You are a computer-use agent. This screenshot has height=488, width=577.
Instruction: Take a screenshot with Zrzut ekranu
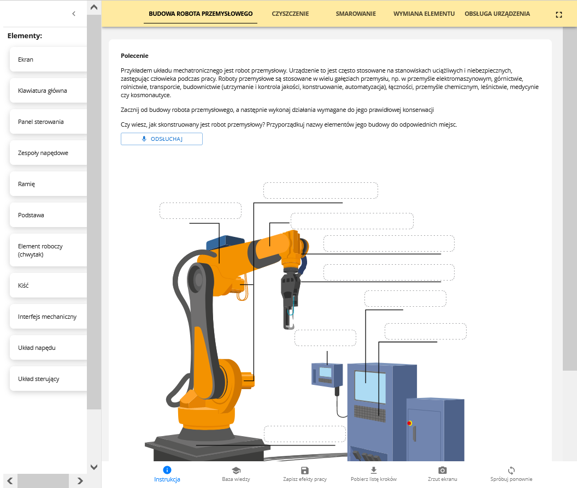(443, 470)
